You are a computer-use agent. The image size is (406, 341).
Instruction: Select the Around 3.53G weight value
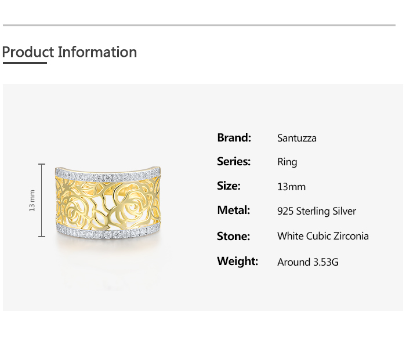(307, 262)
